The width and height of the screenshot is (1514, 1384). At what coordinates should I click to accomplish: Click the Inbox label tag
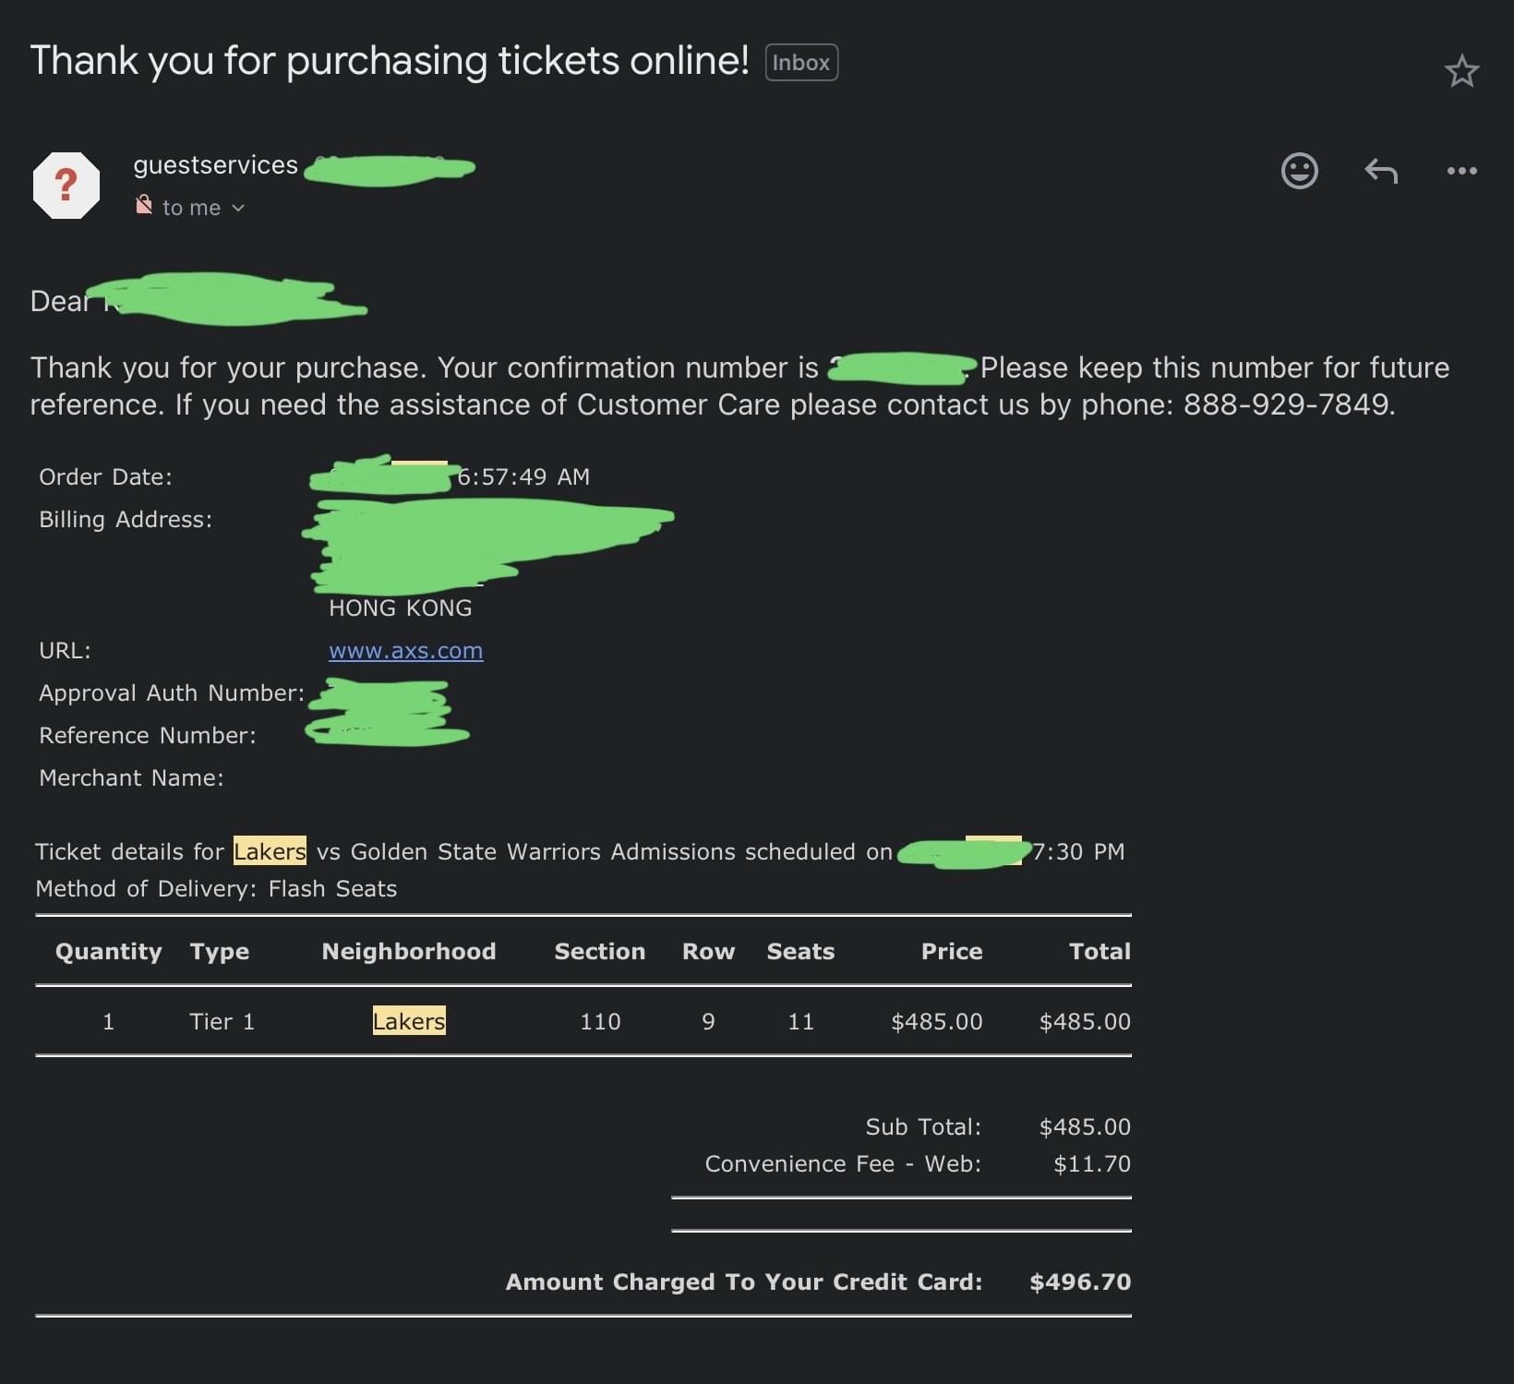tap(801, 63)
